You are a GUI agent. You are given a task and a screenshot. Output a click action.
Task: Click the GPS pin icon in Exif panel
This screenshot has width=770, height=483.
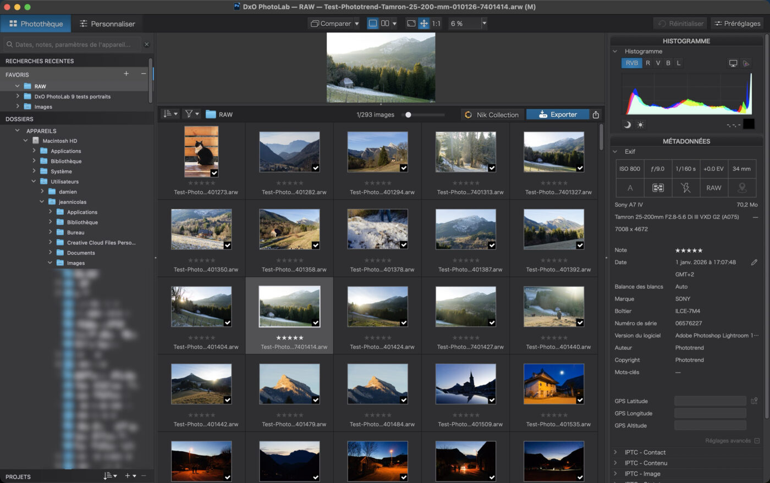(743, 187)
